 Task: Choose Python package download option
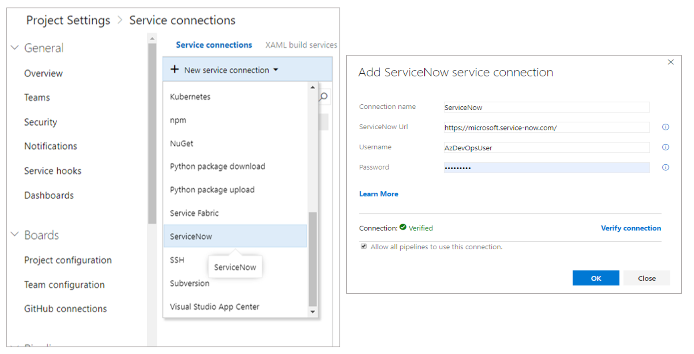tap(235, 166)
